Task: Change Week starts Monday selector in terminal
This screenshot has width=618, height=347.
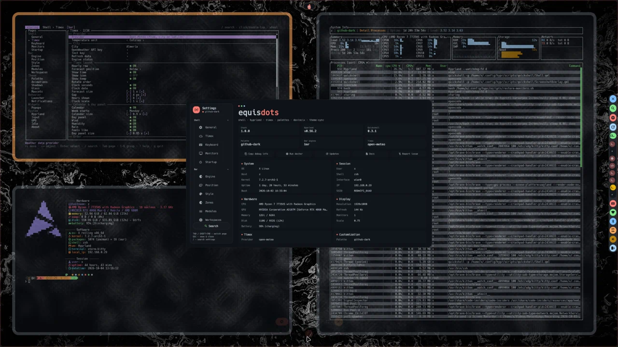Action: click(x=135, y=111)
